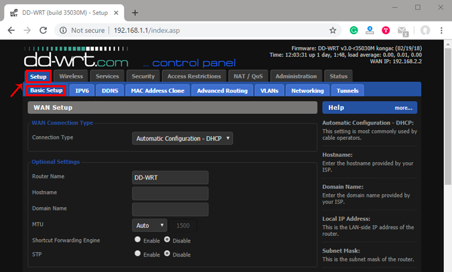This screenshot has width=452, height=272.
Task: Select Disable for Shortcut Forwarding Engine
Action: point(167,239)
